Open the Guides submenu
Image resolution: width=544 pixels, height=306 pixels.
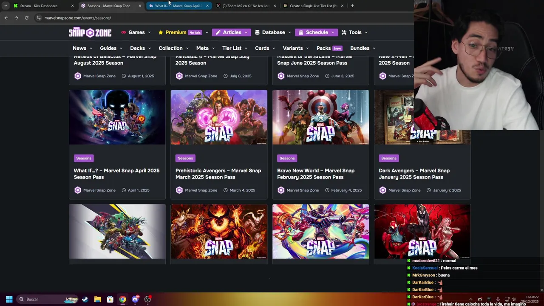(111, 48)
